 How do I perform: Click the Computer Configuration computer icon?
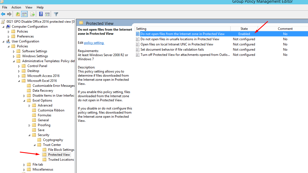pyautogui.click(x=8, y=27)
